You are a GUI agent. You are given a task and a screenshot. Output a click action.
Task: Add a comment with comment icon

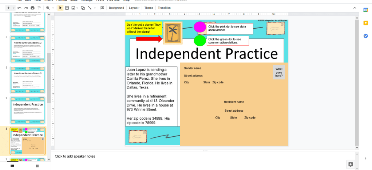(x=102, y=8)
